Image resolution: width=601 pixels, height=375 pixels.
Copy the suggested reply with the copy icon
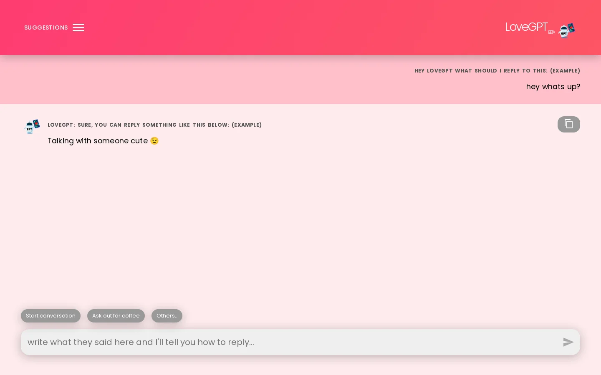pos(568,124)
